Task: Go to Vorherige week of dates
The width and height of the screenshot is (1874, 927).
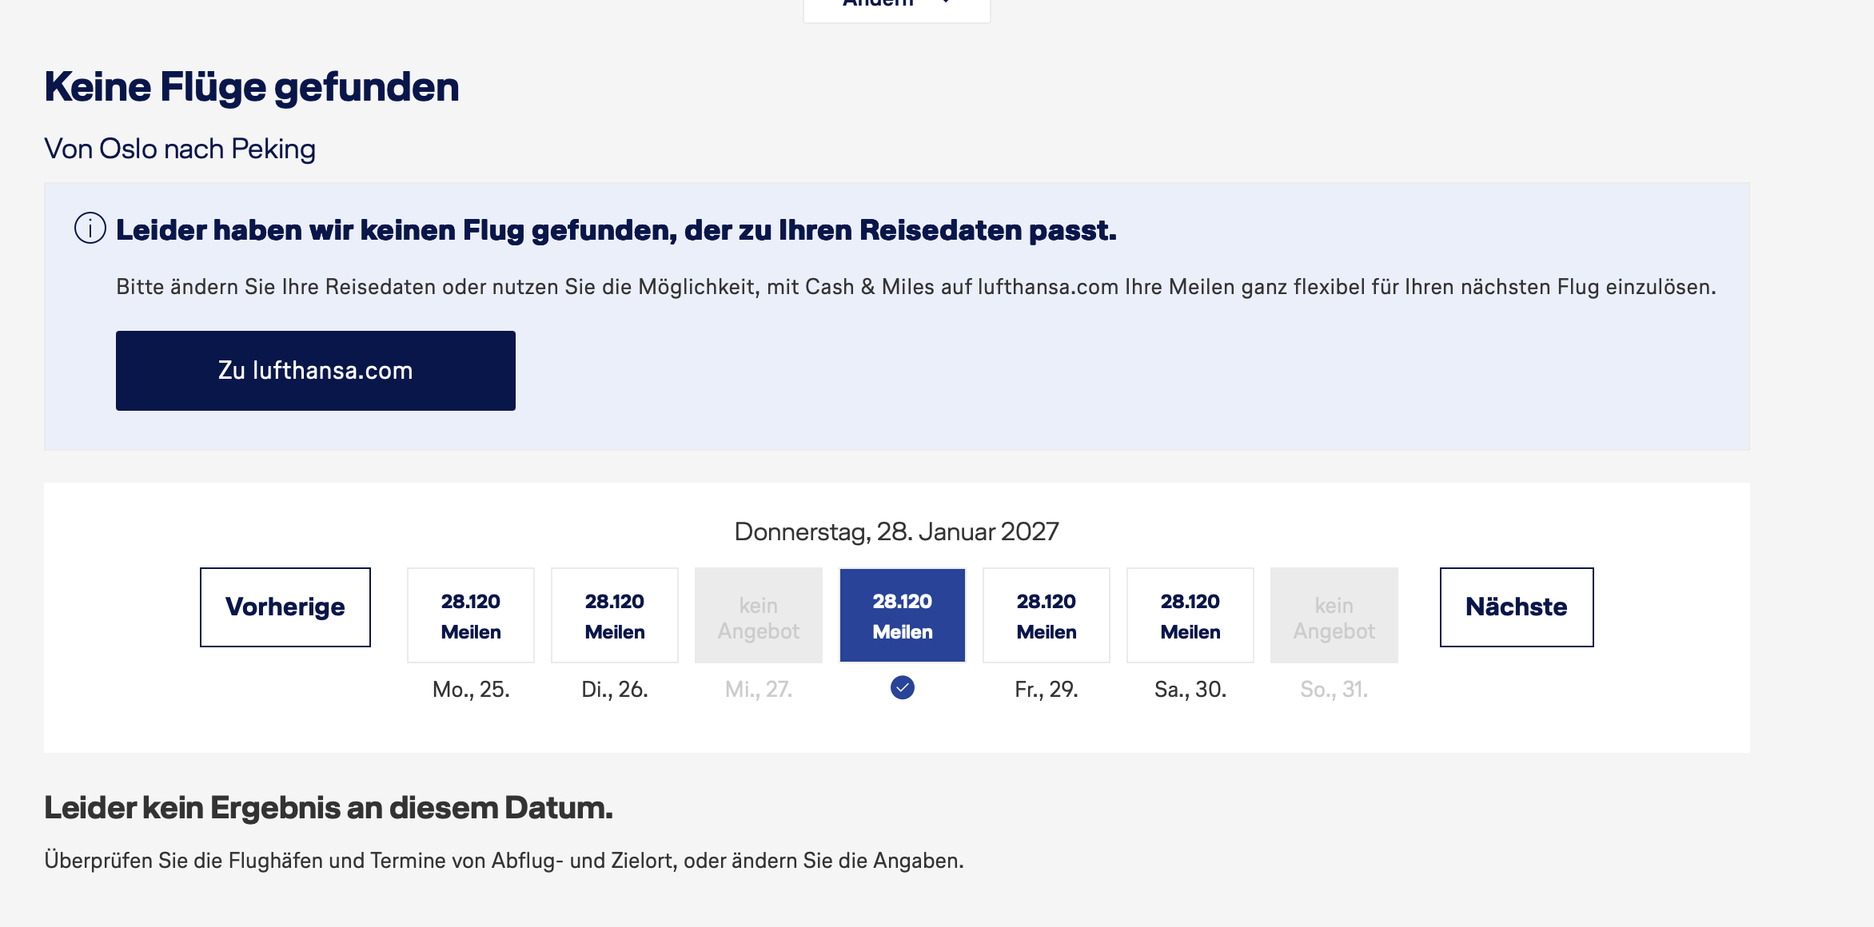Action: pos(285,607)
